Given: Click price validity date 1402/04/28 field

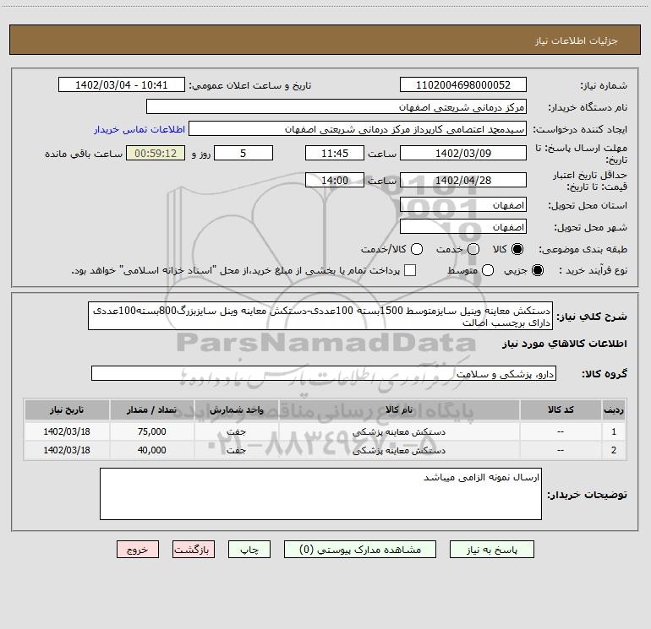Looking at the screenshot, I should coord(462,180).
